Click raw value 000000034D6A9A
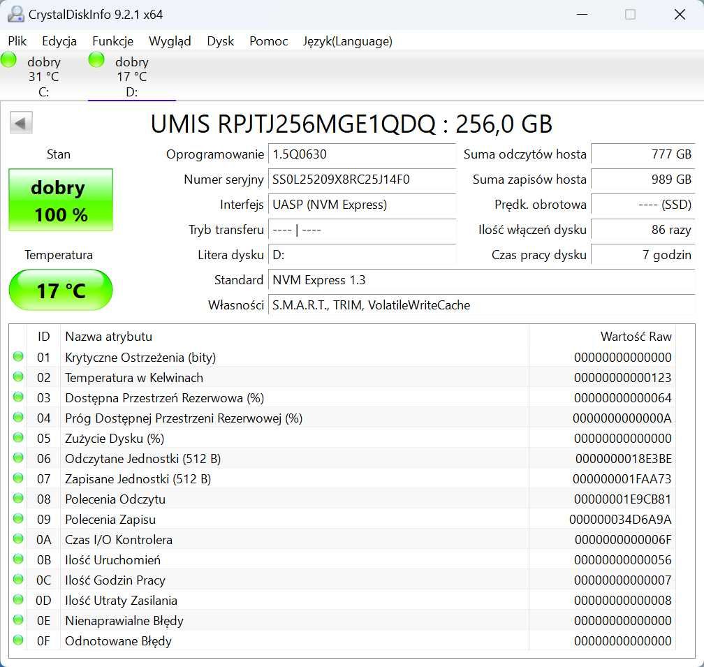The image size is (704, 667). point(620,520)
